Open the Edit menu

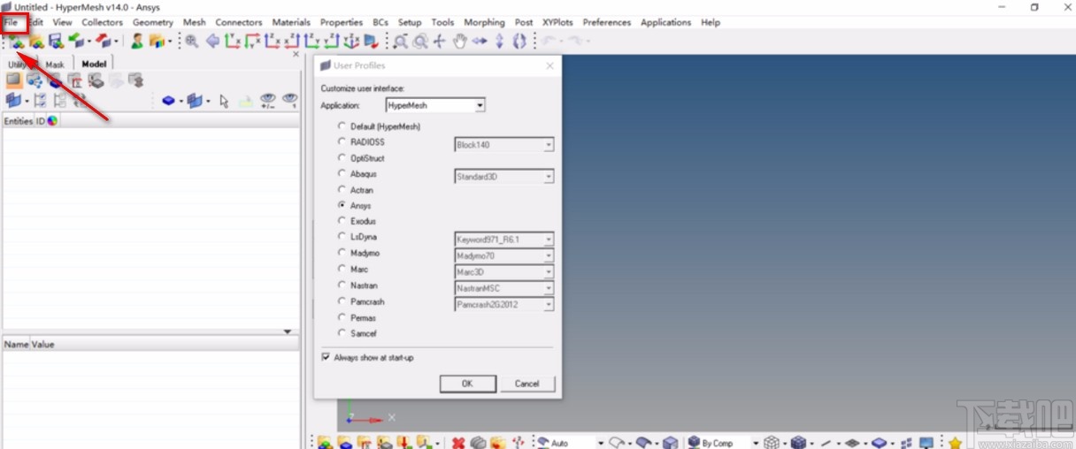click(35, 22)
